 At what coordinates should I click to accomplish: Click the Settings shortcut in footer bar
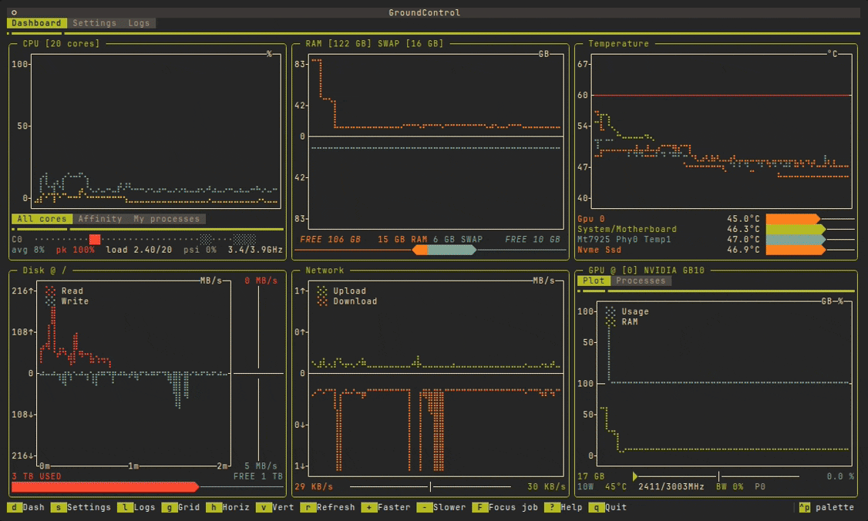click(81, 507)
